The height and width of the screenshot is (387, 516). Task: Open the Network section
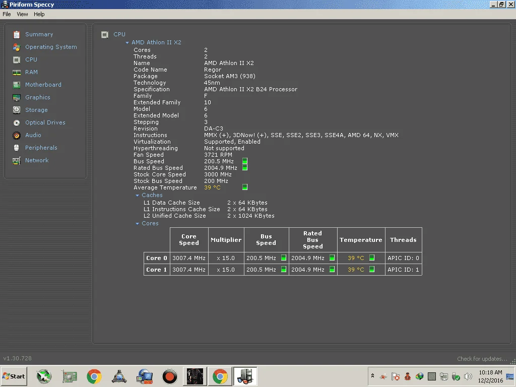tap(37, 160)
